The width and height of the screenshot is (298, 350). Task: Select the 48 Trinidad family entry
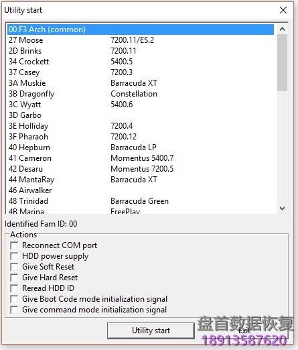tap(141, 201)
